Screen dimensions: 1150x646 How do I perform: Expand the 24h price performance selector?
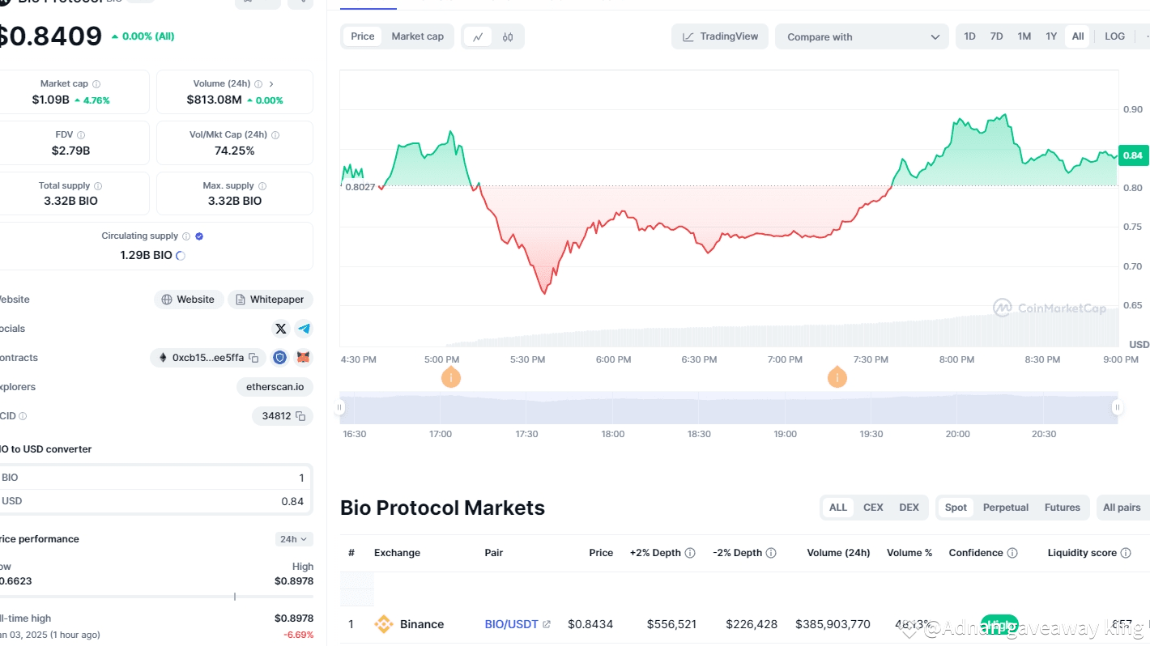click(x=293, y=538)
